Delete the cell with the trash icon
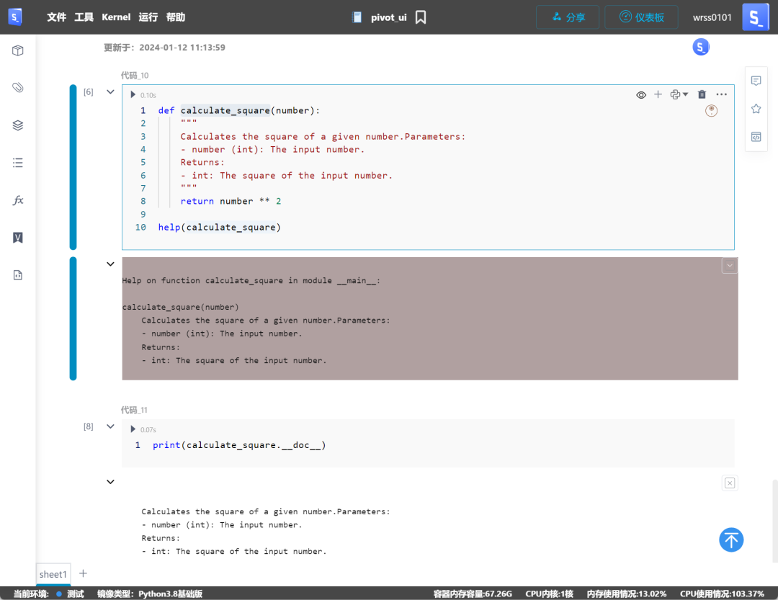The height and width of the screenshot is (600, 778). [x=702, y=94]
